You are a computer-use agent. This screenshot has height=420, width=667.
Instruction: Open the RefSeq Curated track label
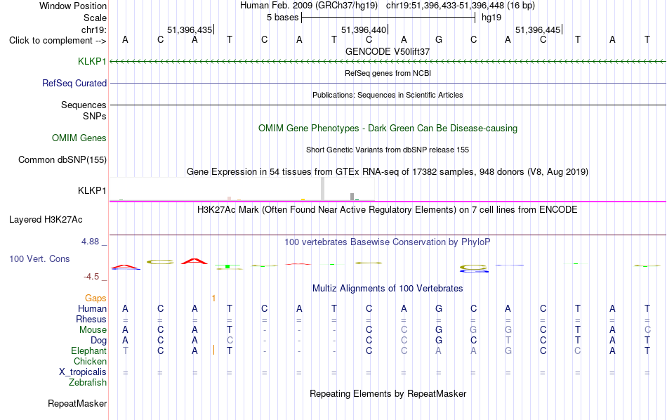click(x=74, y=83)
